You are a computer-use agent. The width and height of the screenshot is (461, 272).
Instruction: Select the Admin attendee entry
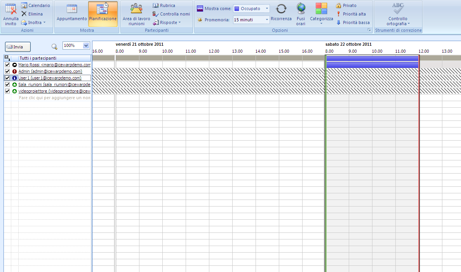click(x=50, y=71)
